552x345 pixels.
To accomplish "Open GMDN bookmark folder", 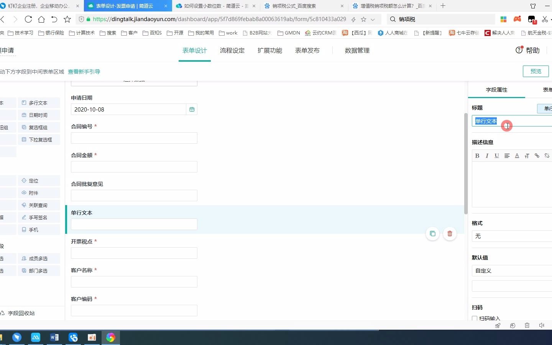I will point(289,33).
